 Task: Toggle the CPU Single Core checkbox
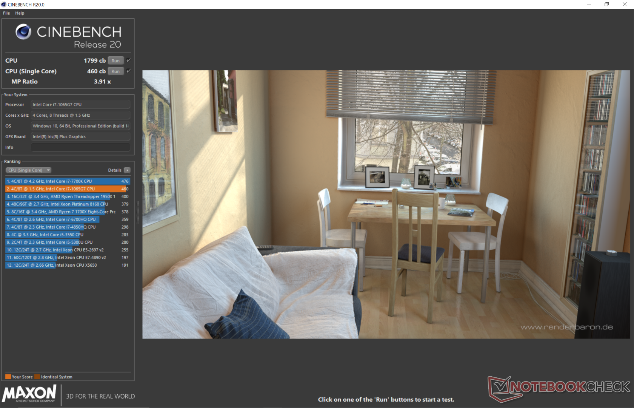click(x=128, y=71)
